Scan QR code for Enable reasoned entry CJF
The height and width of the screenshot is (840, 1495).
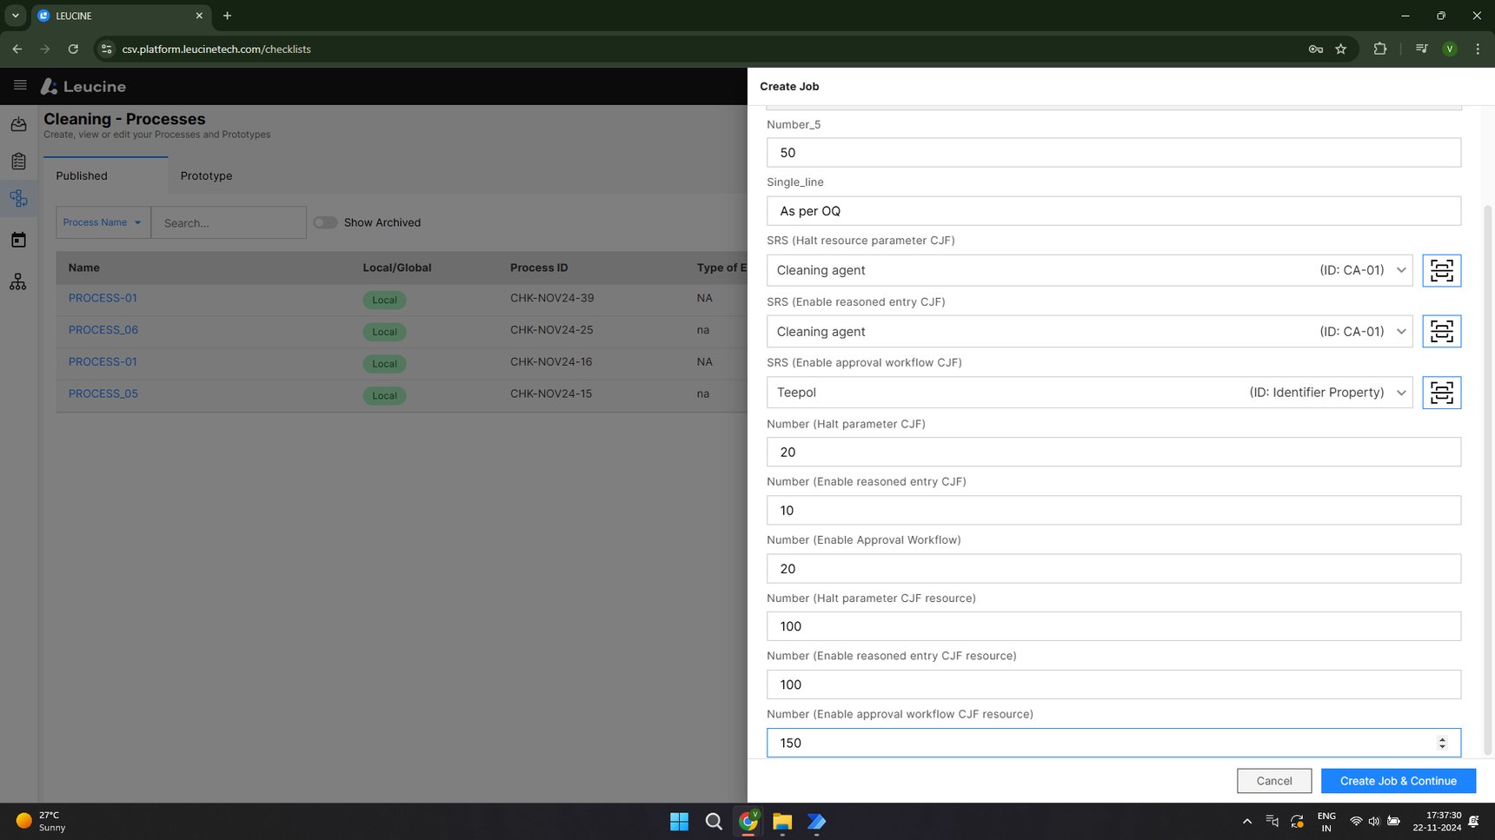tap(1442, 331)
